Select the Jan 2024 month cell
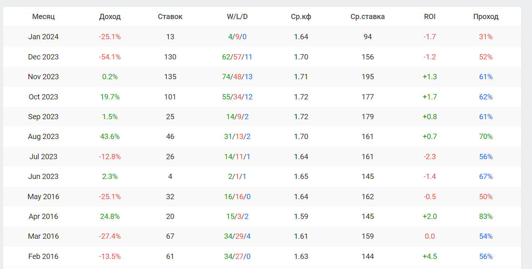 pyautogui.click(x=43, y=37)
